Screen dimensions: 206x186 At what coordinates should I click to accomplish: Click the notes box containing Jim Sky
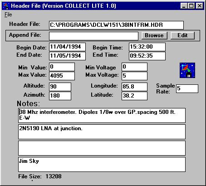pos(102,164)
